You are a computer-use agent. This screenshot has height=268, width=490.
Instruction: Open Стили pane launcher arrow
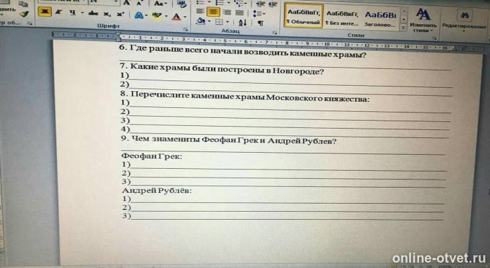coord(434,38)
